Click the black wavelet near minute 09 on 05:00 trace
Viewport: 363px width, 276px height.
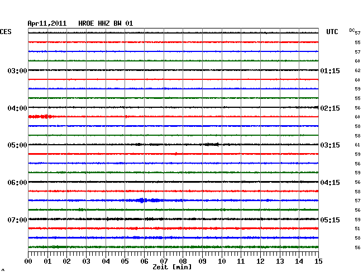click(x=212, y=145)
